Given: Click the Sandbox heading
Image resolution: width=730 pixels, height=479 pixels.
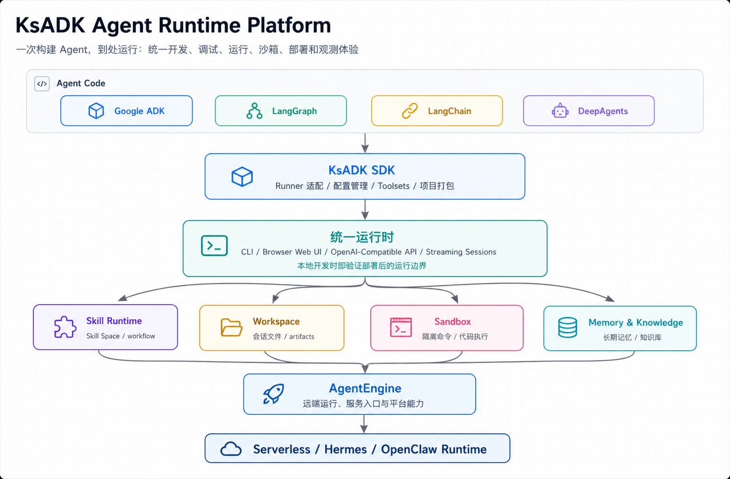Looking at the screenshot, I should pyautogui.click(x=453, y=322).
